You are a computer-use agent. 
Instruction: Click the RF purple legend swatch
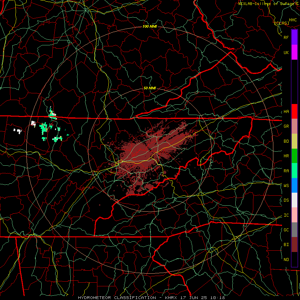[x=294, y=37]
